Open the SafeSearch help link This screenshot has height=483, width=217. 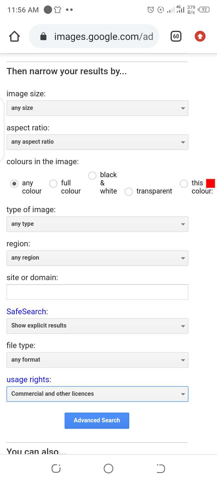pos(27,312)
